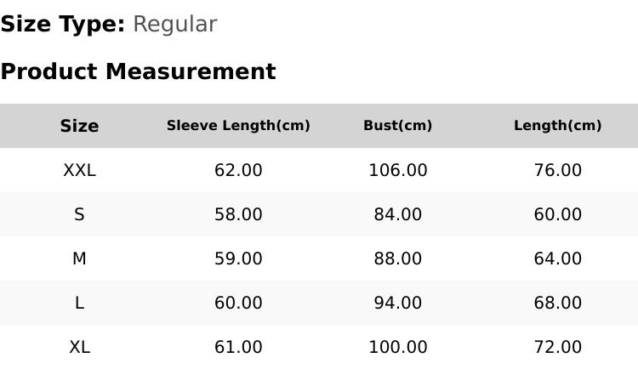Click the Product Measurement heading

(x=139, y=71)
